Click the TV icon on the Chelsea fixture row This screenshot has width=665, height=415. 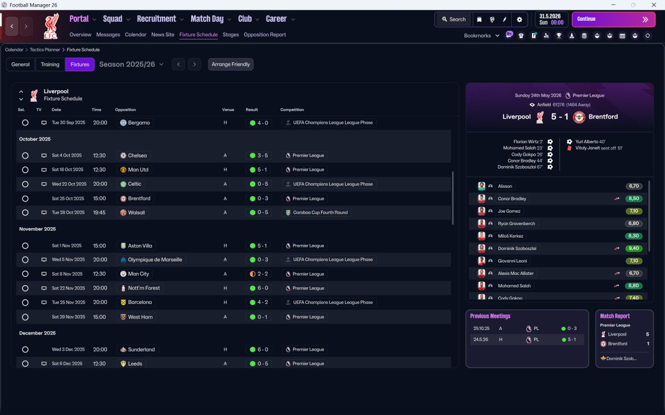tap(44, 156)
